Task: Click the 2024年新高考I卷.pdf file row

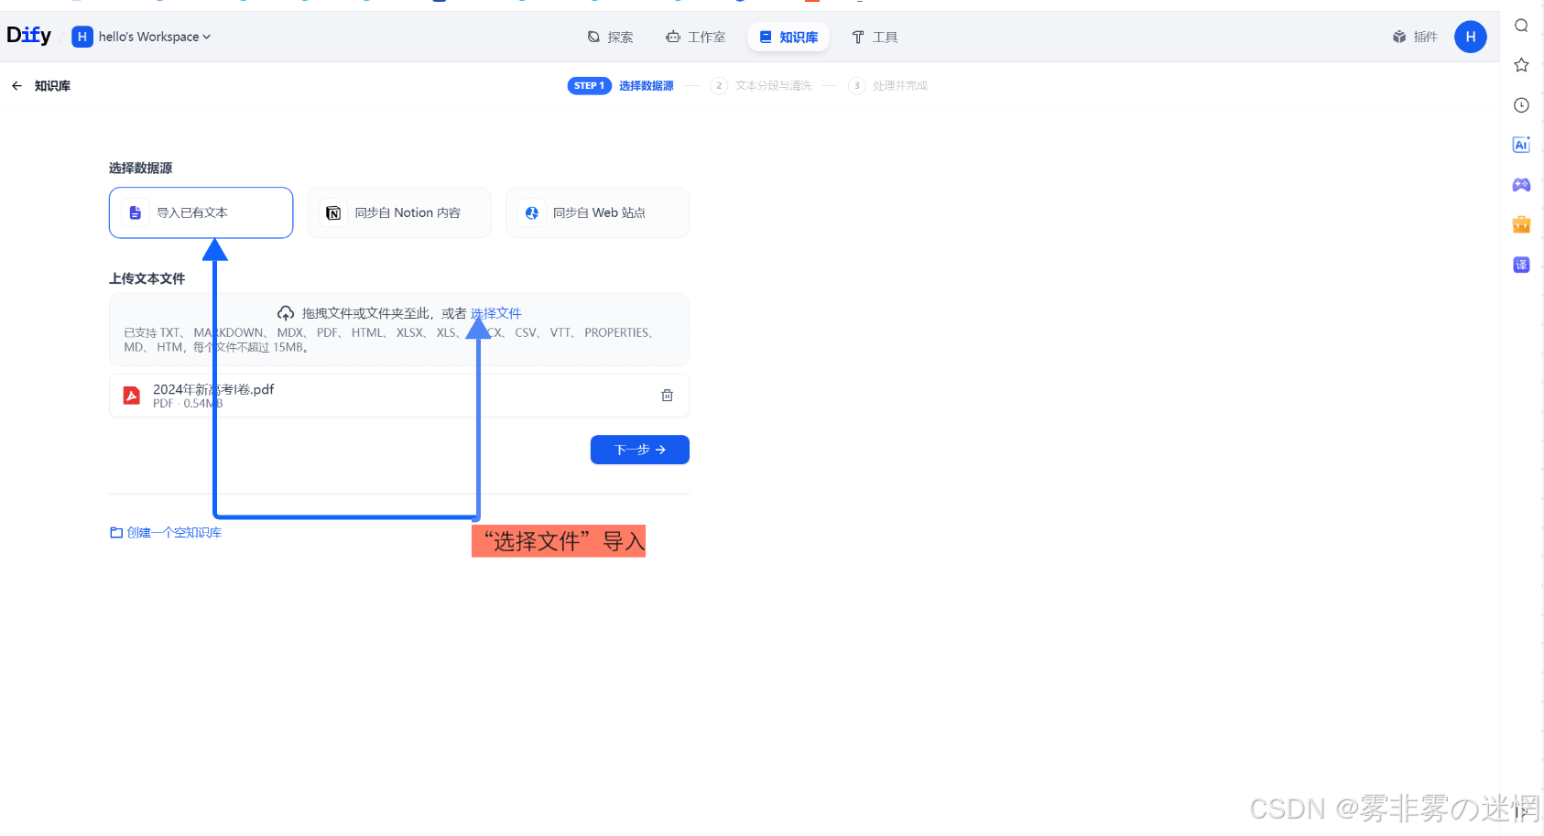Action: 399,396
